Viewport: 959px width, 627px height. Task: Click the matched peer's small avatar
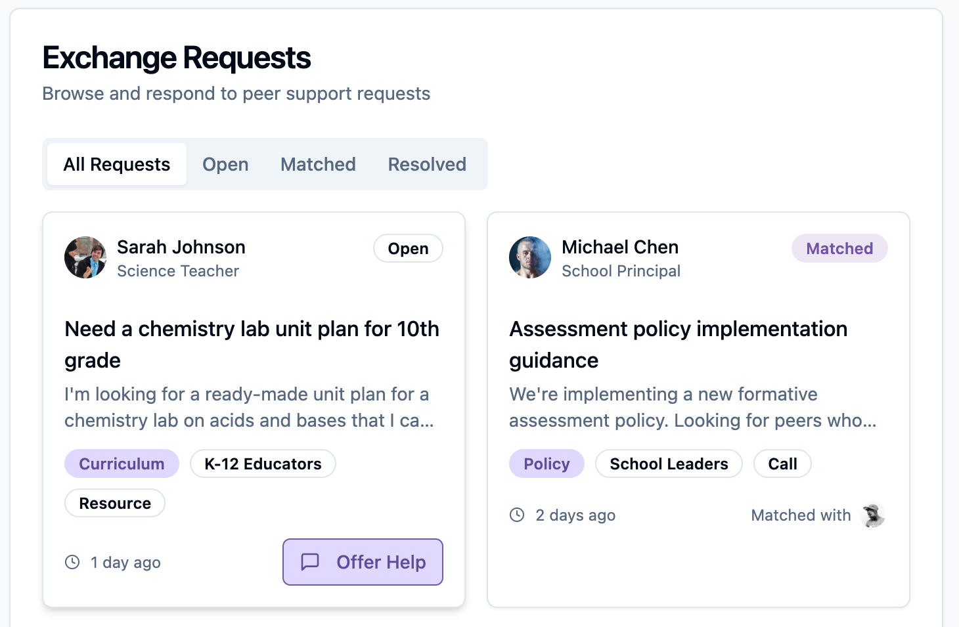click(874, 515)
